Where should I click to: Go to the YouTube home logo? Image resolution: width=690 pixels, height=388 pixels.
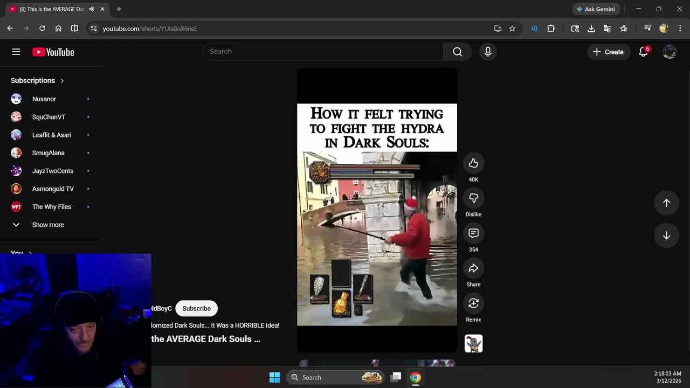53,52
